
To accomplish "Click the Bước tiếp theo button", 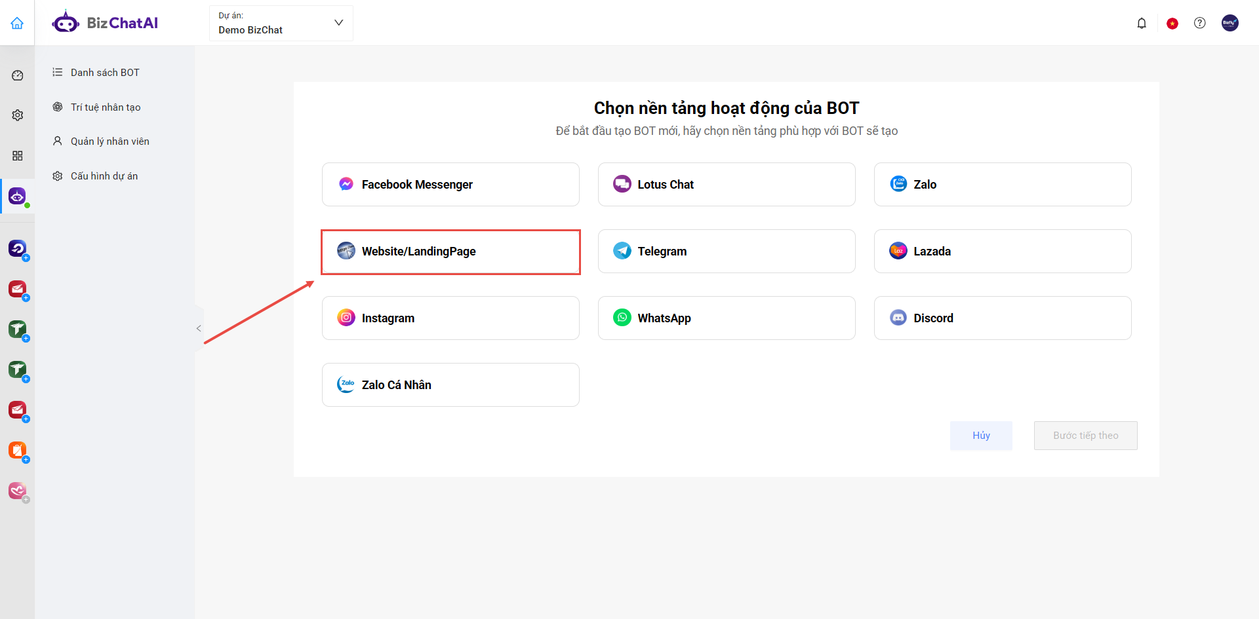I will click(x=1086, y=436).
